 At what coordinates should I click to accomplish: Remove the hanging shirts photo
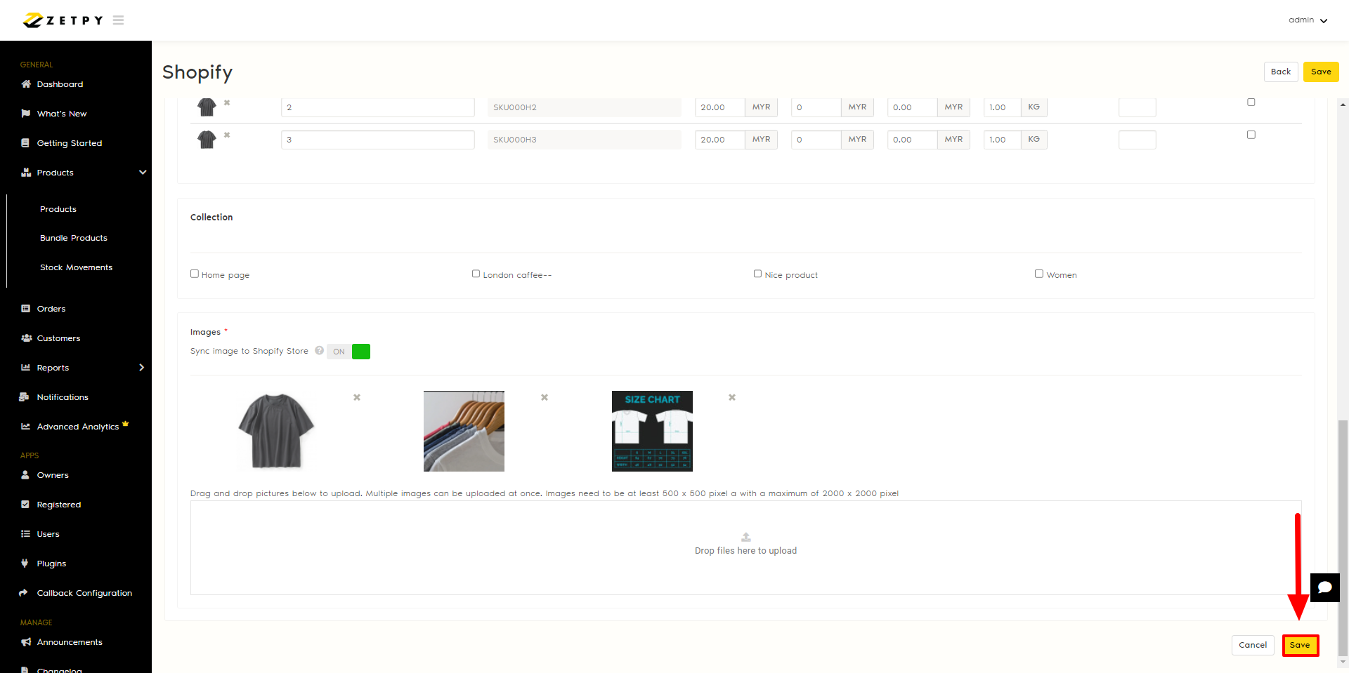pos(545,397)
